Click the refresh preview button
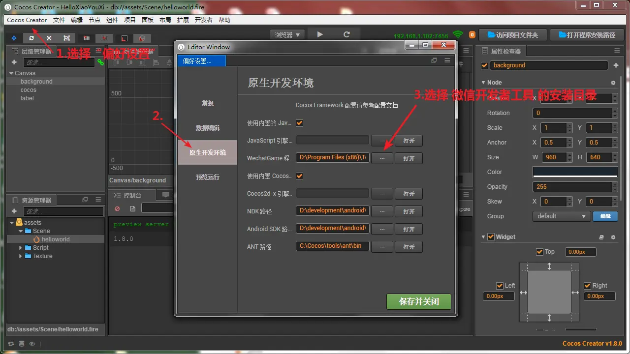Screen dimensions: 630x354 coord(346,34)
